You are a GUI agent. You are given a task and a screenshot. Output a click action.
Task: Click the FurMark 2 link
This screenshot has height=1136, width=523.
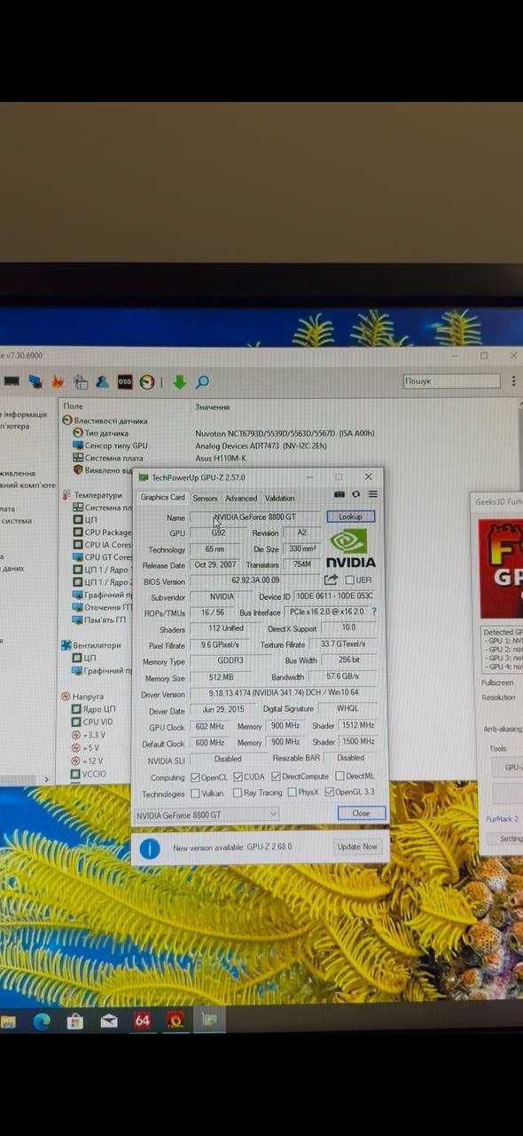point(502,819)
